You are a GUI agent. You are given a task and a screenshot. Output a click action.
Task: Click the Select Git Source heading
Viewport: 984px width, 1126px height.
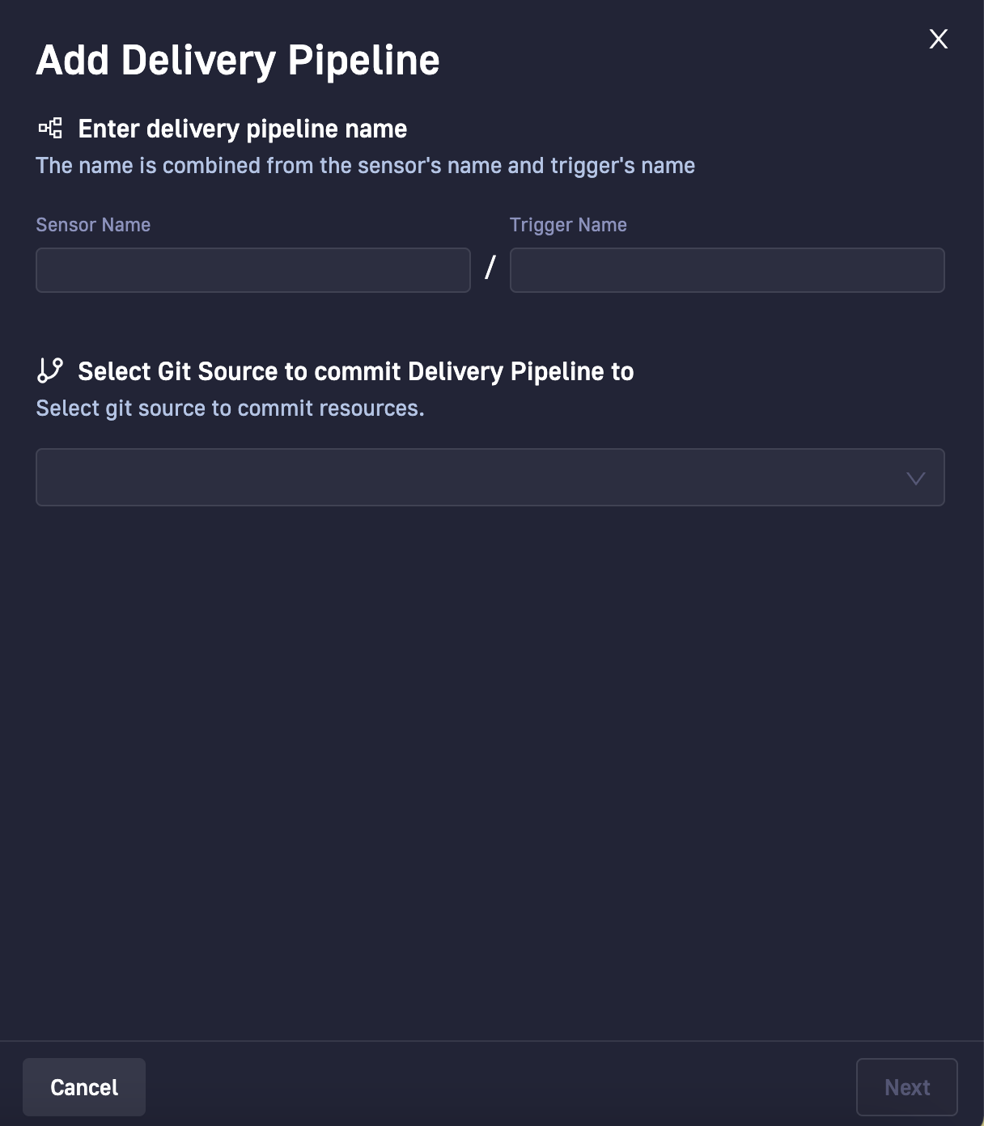pyautogui.click(x=356, y=371)
